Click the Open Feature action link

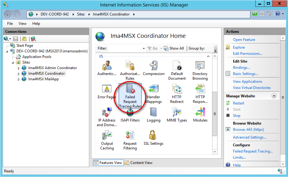pyautogui.click(x=244, y=40)
